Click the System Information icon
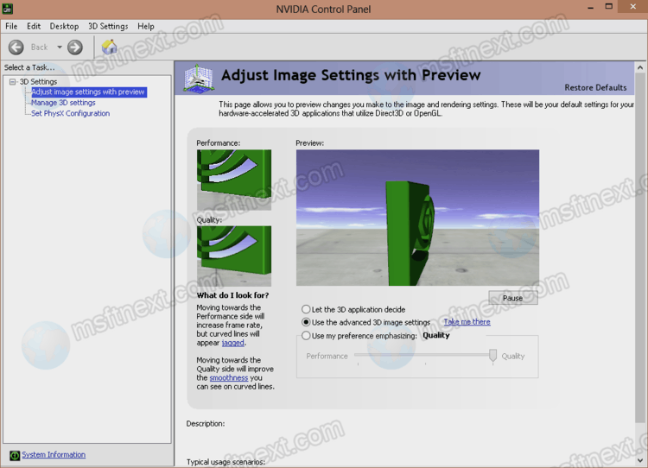This screenshot has width=648, height=468. click(15, 455)
